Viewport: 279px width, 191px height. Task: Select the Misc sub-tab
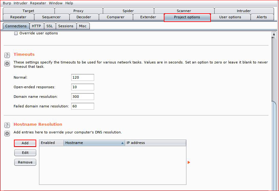(83, 26)
